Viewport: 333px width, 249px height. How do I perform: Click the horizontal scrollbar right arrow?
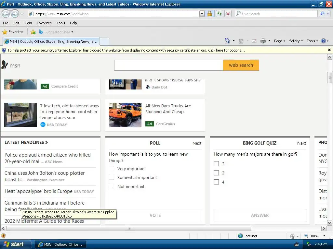tap(324, 229)
